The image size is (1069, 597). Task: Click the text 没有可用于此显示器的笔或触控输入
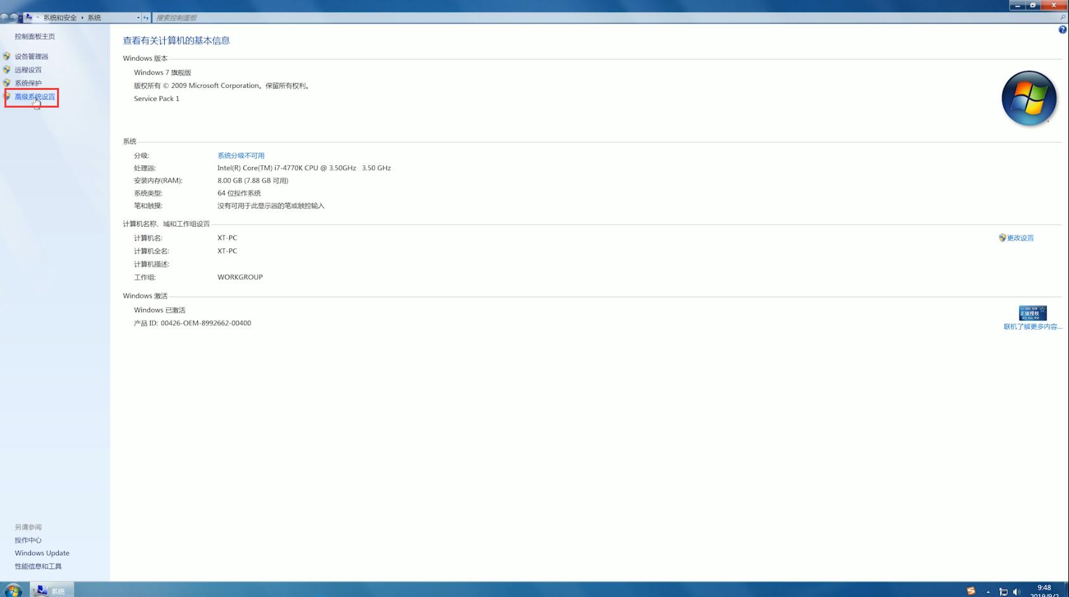pyautogui.click(x=271, y=206)
